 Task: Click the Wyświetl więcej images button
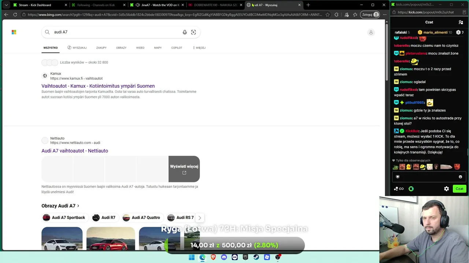(x=184, y=169)
